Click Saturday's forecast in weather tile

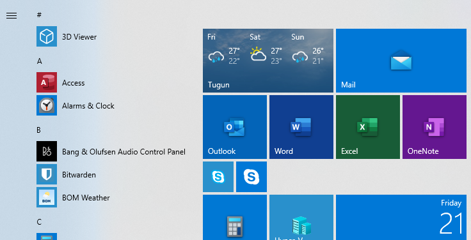pyautogui.click(x=266, y=49)
